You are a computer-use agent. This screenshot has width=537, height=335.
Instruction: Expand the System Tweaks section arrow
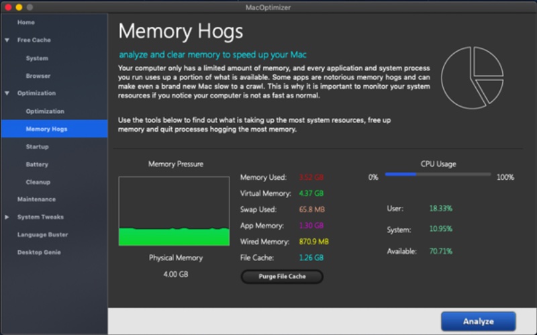click(7, 217)
